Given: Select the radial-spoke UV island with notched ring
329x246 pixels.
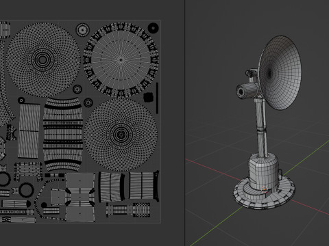Looking at the screenshot, I should click(121, 60).
